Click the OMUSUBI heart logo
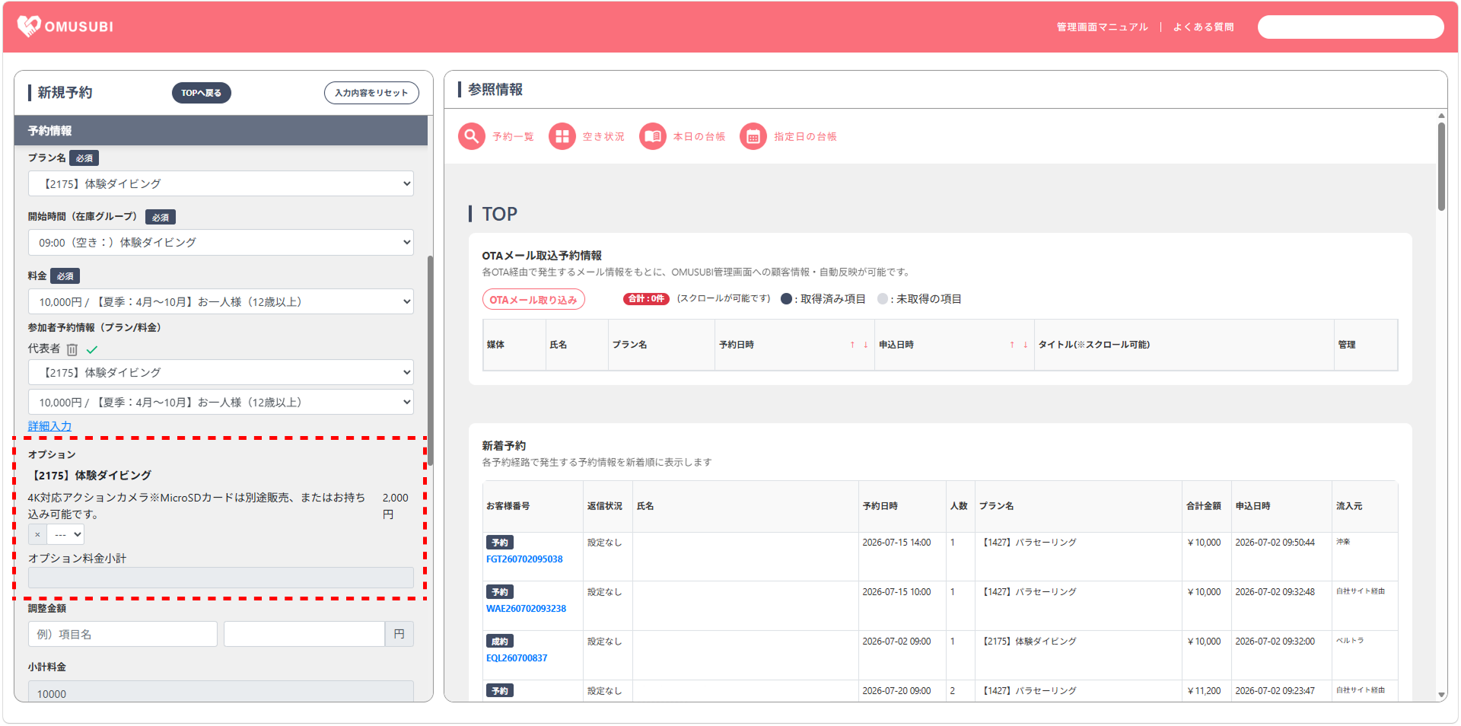 pos(29,27)
